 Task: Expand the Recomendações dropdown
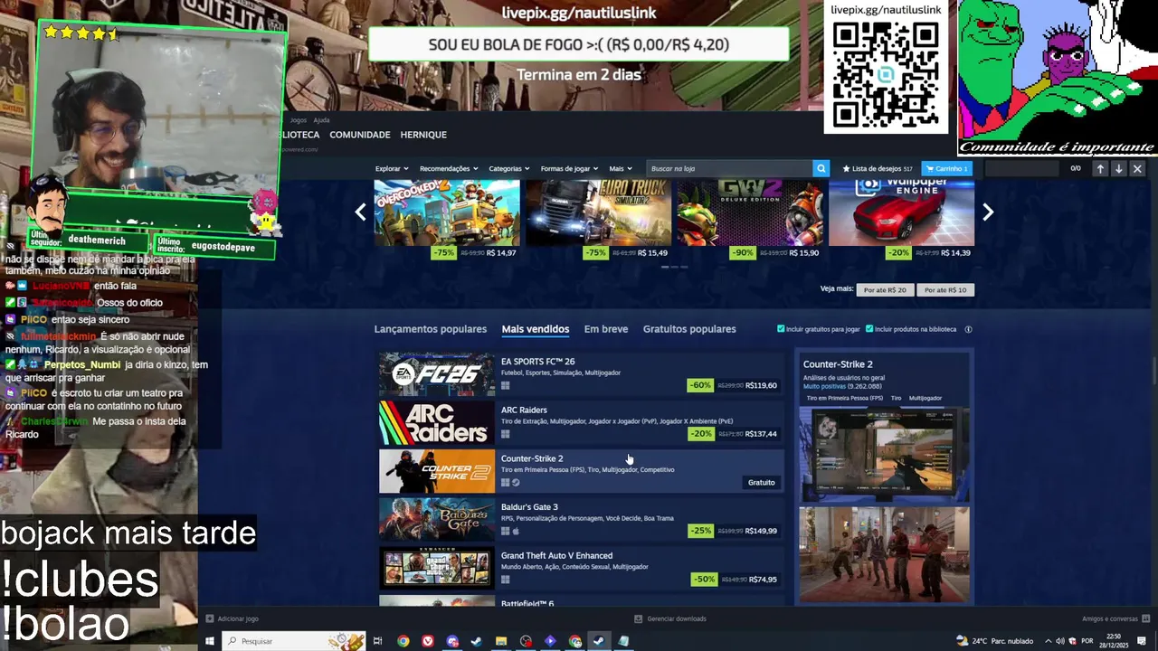449,168
